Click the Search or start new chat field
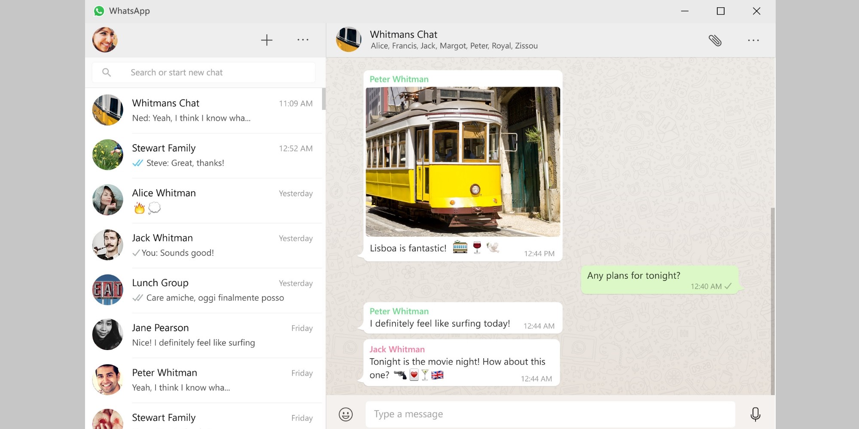The width and height of the screenshot is (859, 429). coord(202,72)
